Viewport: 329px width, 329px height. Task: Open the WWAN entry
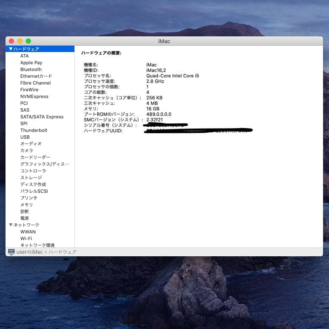click(x=28, y=232)
